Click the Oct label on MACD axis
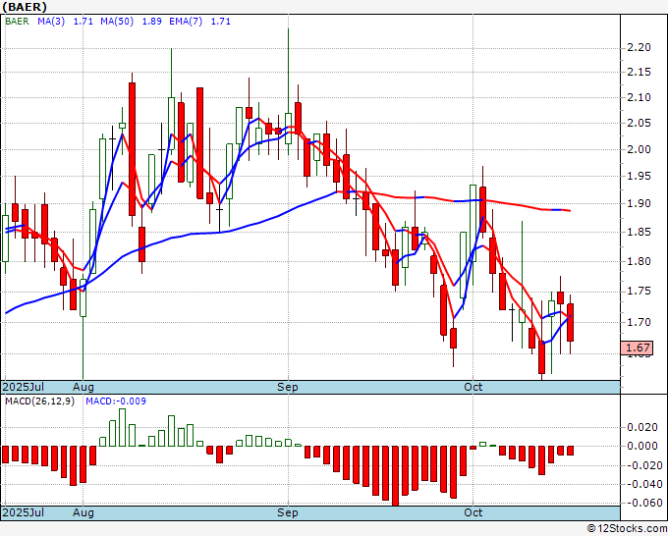Screen dimensions: 668x536 click(x=473, y=512)
